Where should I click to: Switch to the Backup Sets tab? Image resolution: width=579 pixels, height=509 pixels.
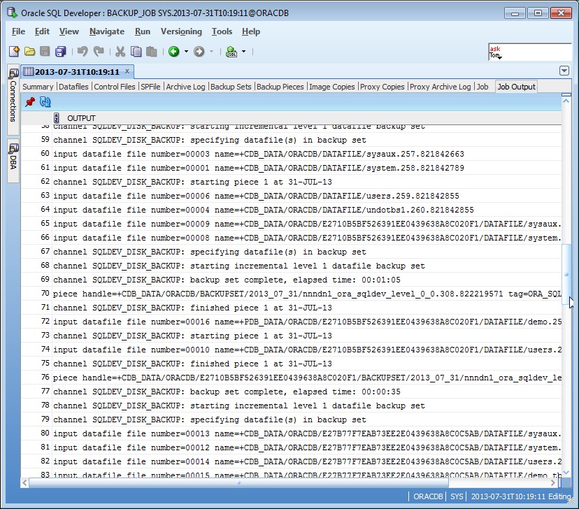click(x=231, y=87)
